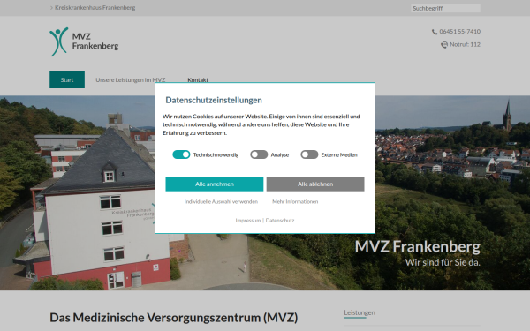
Task: Focus the Suchbegriff search field
Action: (445, 8)
